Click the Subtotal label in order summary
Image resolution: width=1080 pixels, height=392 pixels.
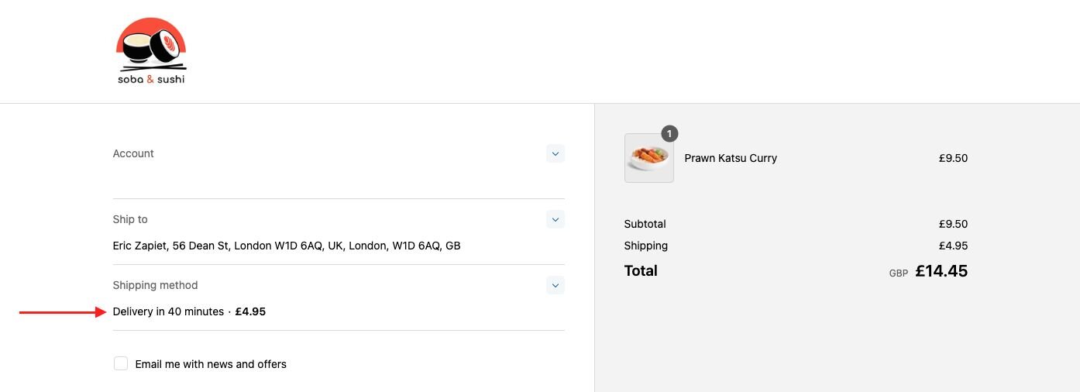tap(645, 224)
